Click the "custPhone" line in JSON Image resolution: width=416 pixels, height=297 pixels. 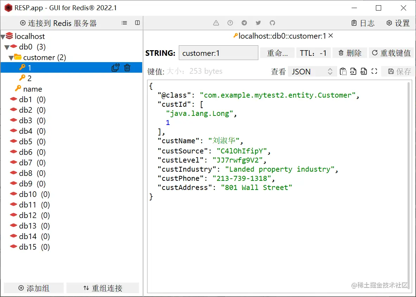coord(216,178)
